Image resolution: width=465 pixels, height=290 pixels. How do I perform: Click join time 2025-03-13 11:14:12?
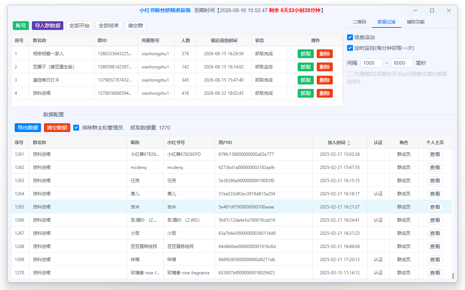pyautogui.click(x=340, y=273)
